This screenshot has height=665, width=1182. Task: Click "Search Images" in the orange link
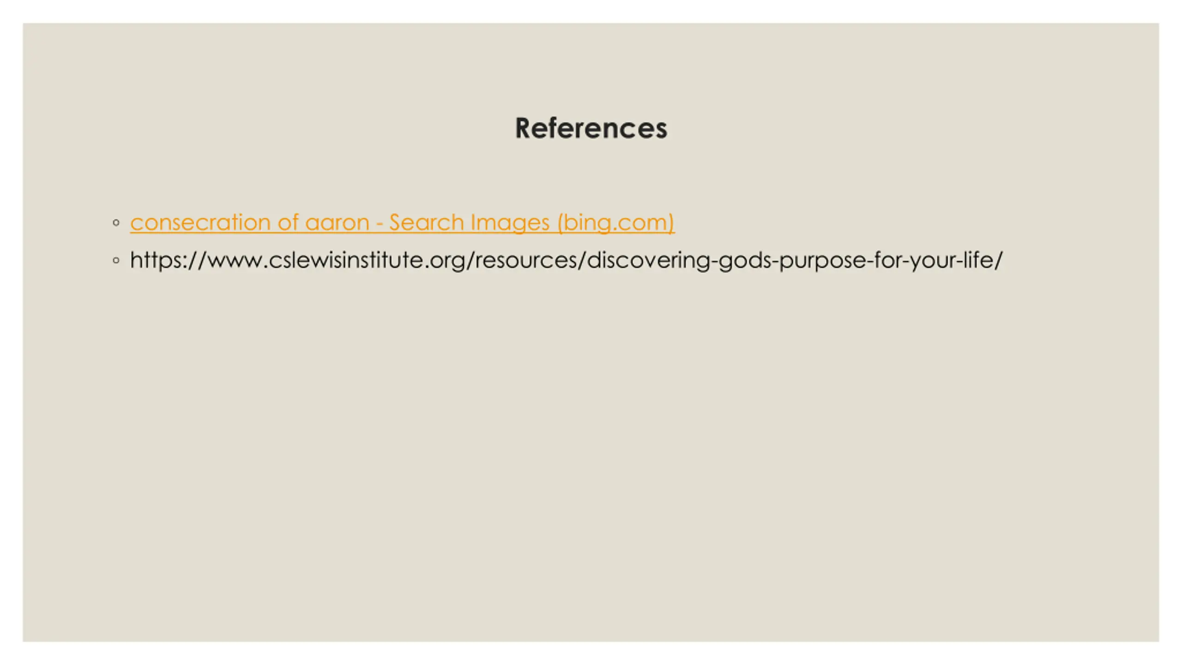[469, 223]
